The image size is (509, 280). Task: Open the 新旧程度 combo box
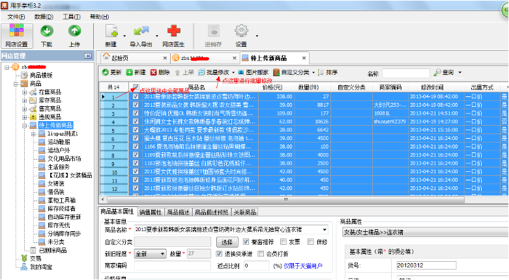(x=149, y=254)
